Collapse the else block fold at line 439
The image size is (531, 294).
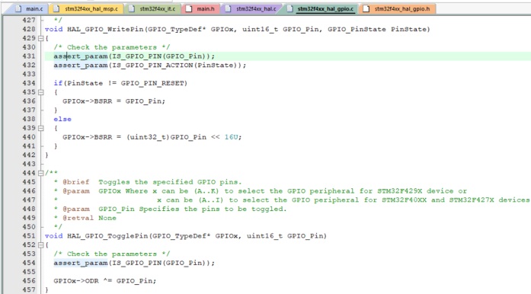point(41,128)
